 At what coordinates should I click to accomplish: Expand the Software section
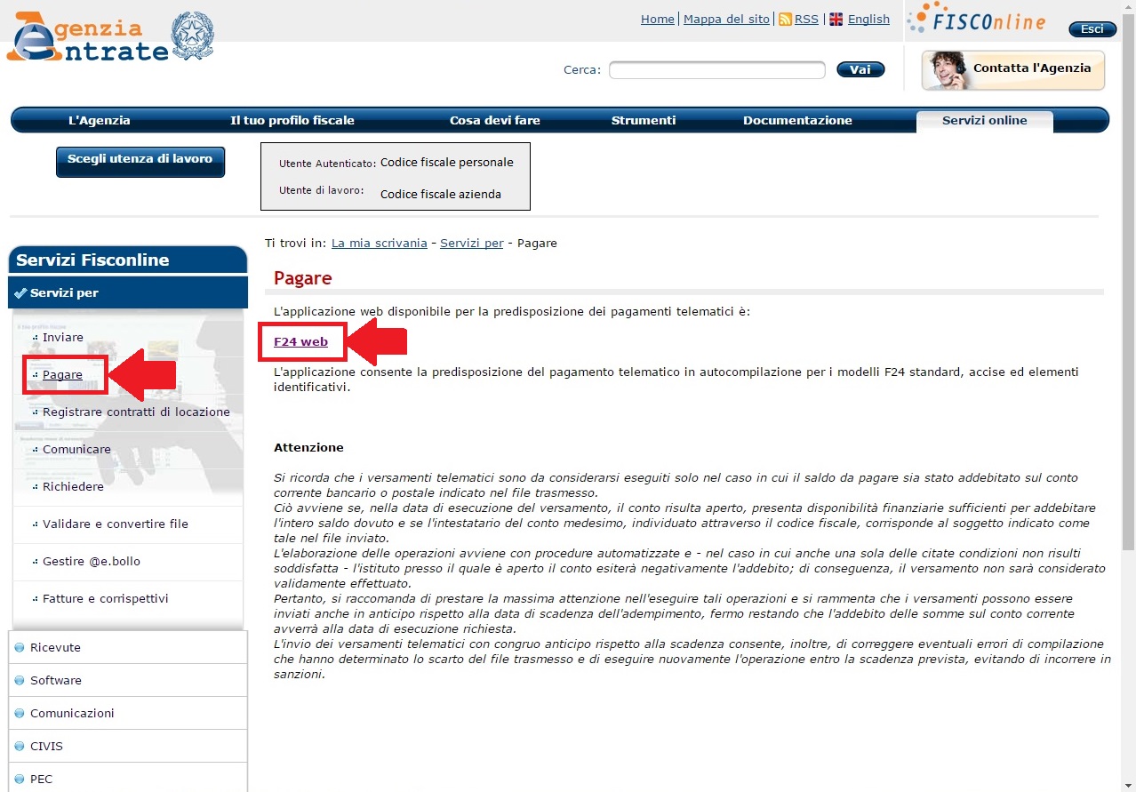128,680
